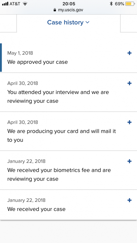This screenshot has width=137, height=243.
Task: Expand the card production entry plus icon
Action: coord(130,122)
